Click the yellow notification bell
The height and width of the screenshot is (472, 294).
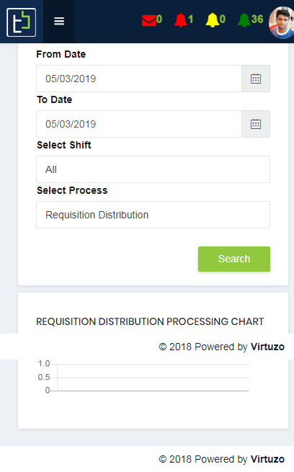(213, 20)
